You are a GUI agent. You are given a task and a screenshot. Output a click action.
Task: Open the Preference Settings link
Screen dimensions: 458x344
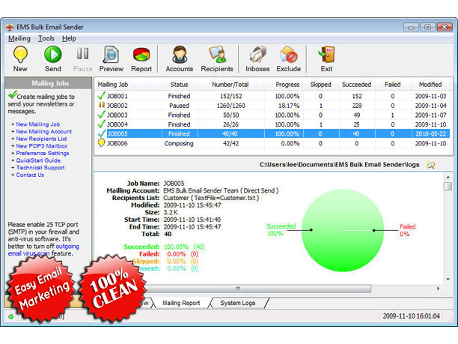[x=43, y=154]
